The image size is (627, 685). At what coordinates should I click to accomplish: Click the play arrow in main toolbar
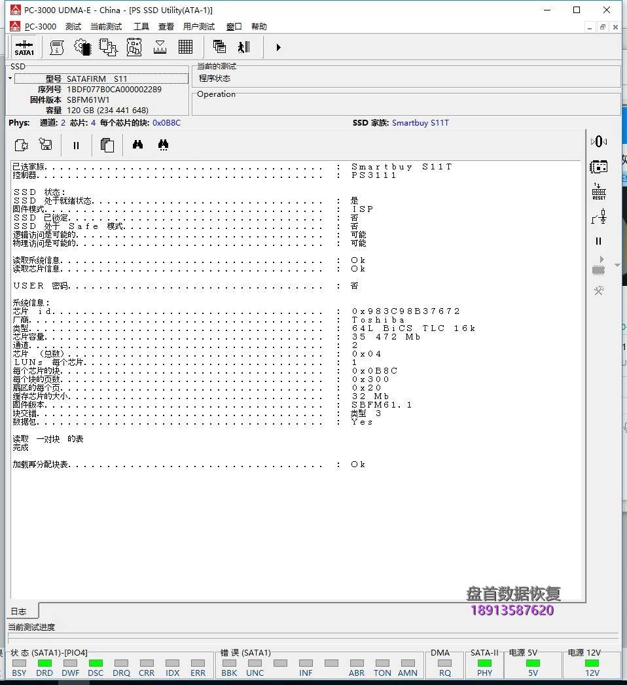click(278, 47)
